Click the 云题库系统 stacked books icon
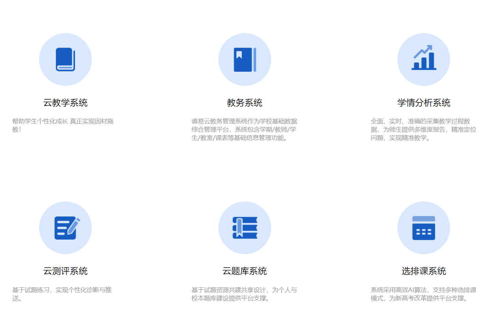 coord(245,228)
